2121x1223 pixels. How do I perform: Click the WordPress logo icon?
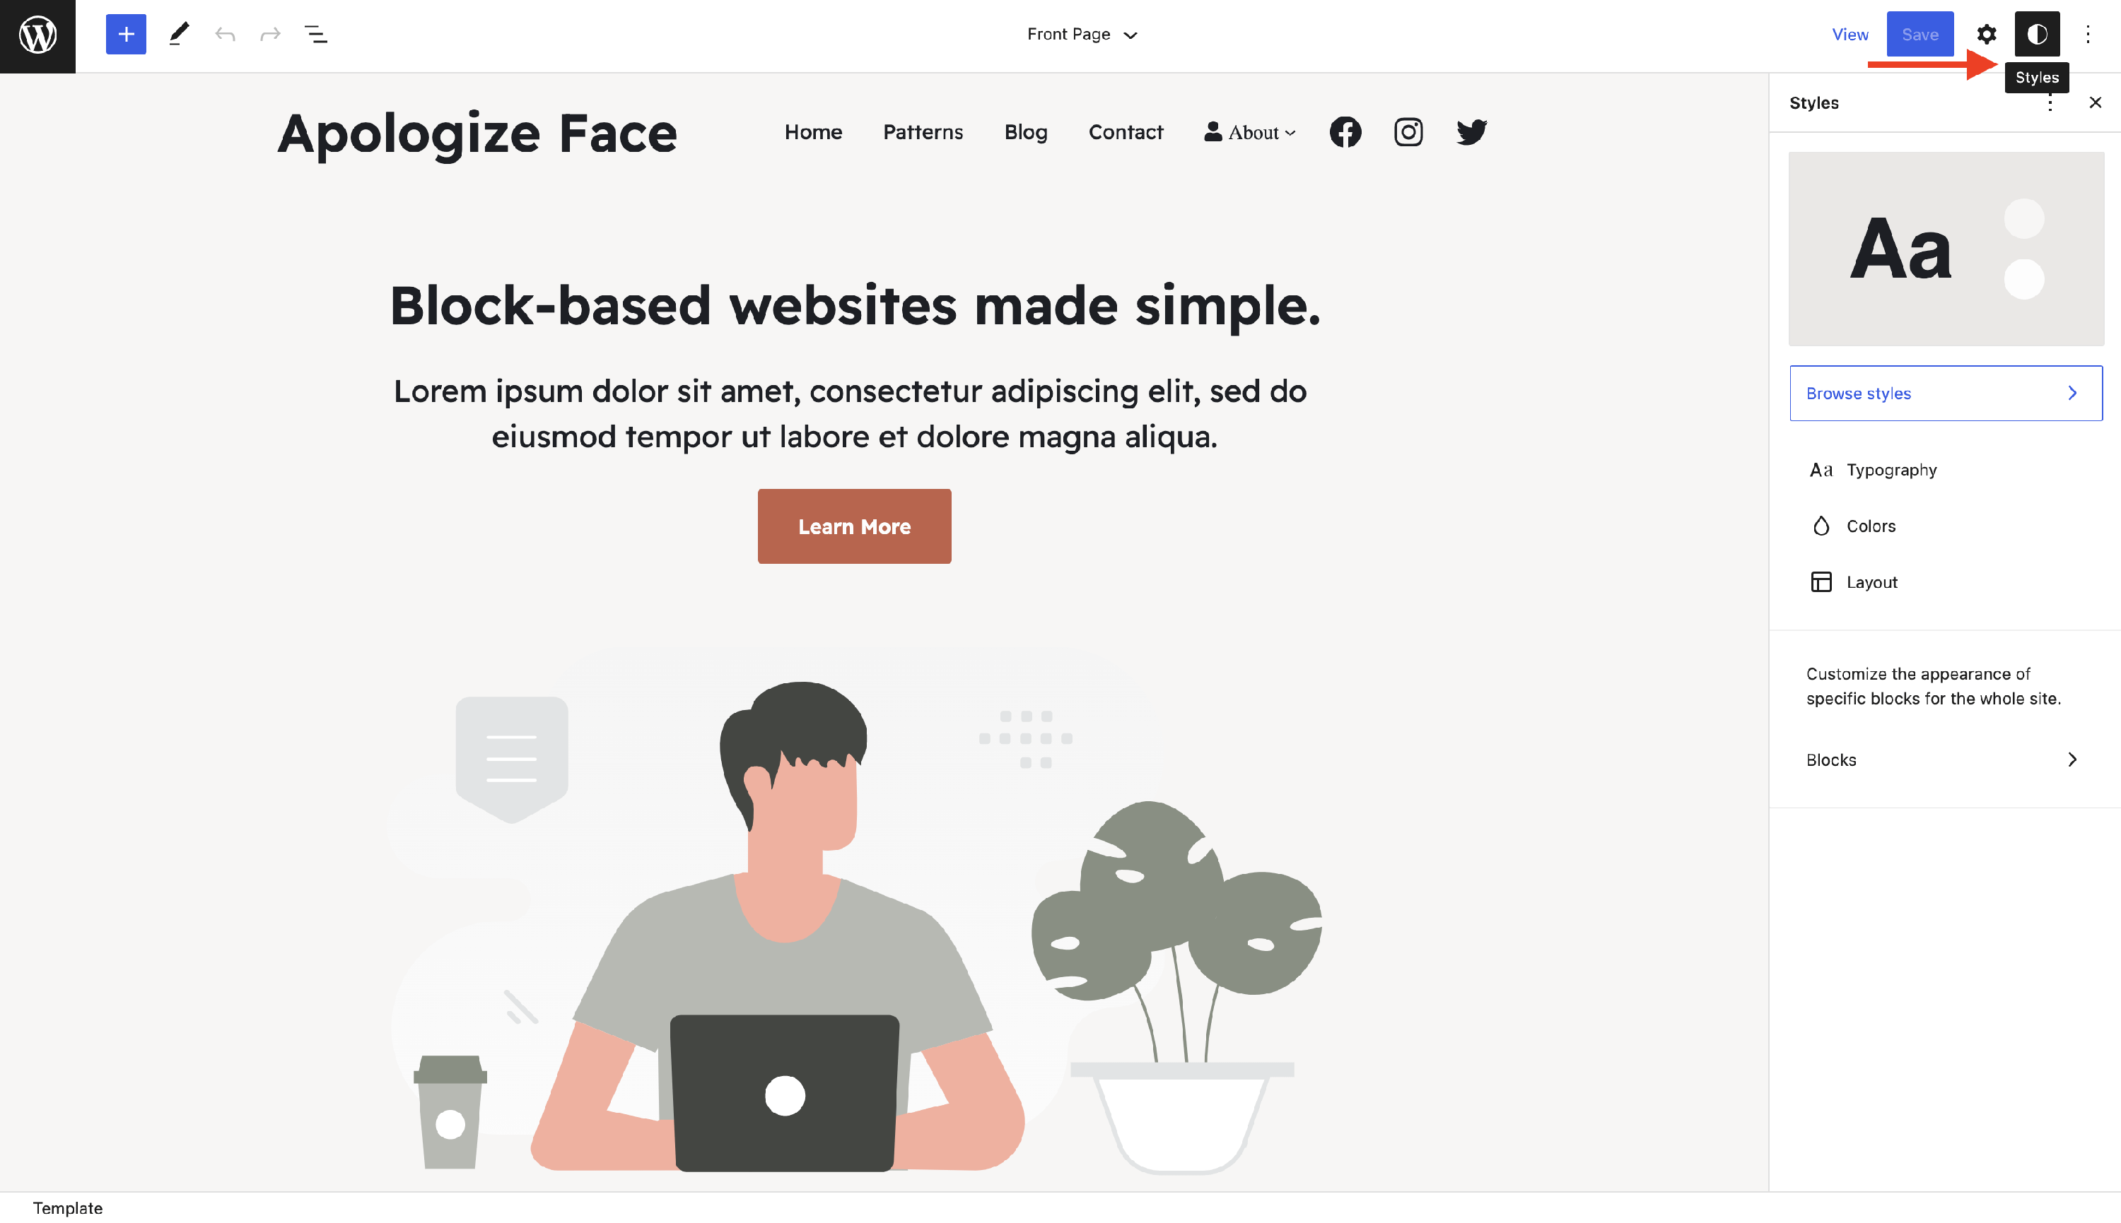tap(37, 35)
